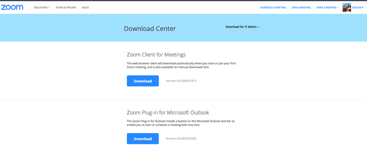Click the Schedule a Meeting link
367x149 pixels.
273,7
